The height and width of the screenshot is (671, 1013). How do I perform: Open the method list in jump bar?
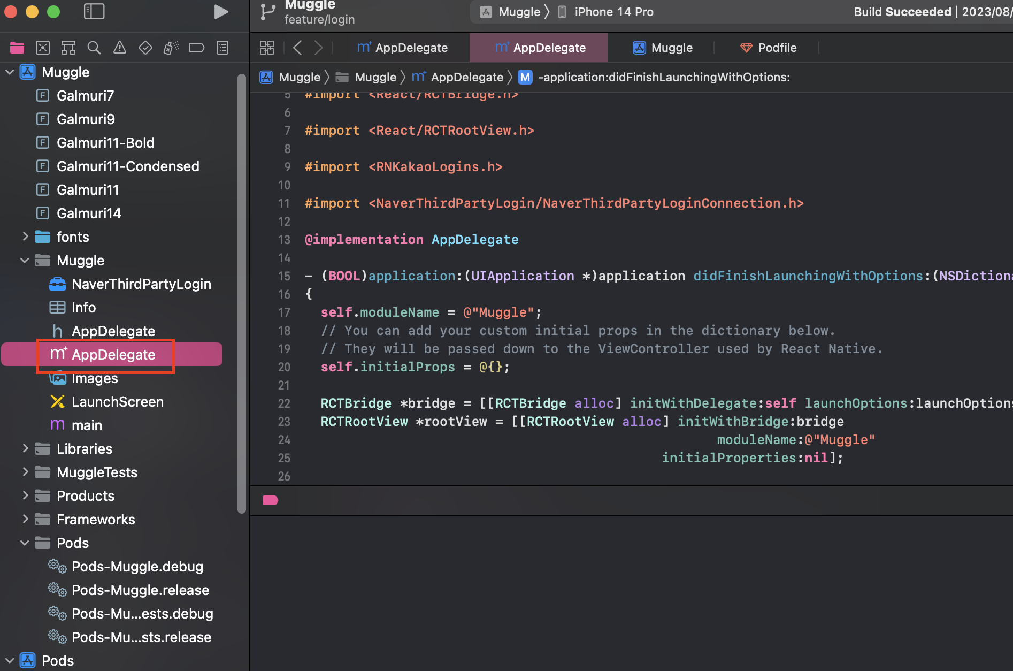655,77
